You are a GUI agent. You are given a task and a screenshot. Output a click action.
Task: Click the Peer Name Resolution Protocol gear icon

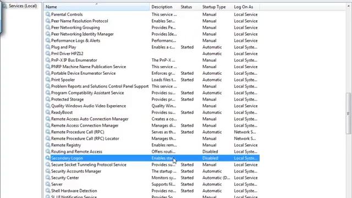[48, 21]
